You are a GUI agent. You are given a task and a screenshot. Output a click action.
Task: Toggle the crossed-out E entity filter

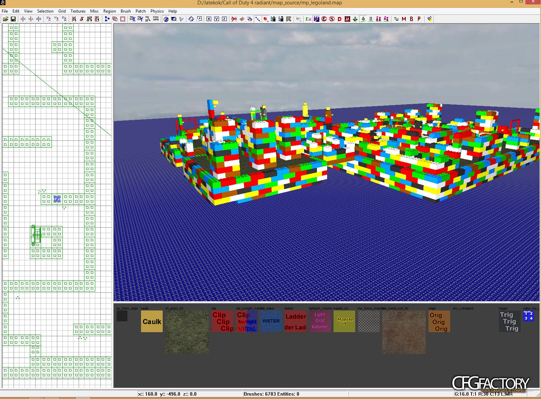324,19
